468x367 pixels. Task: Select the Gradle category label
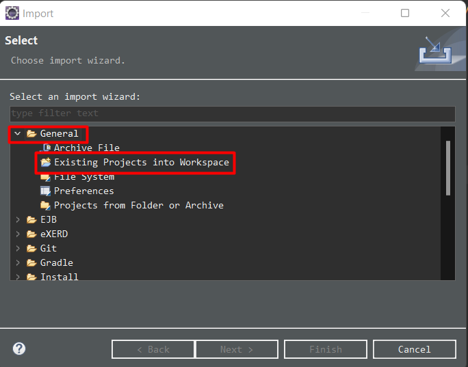[57, 262]
